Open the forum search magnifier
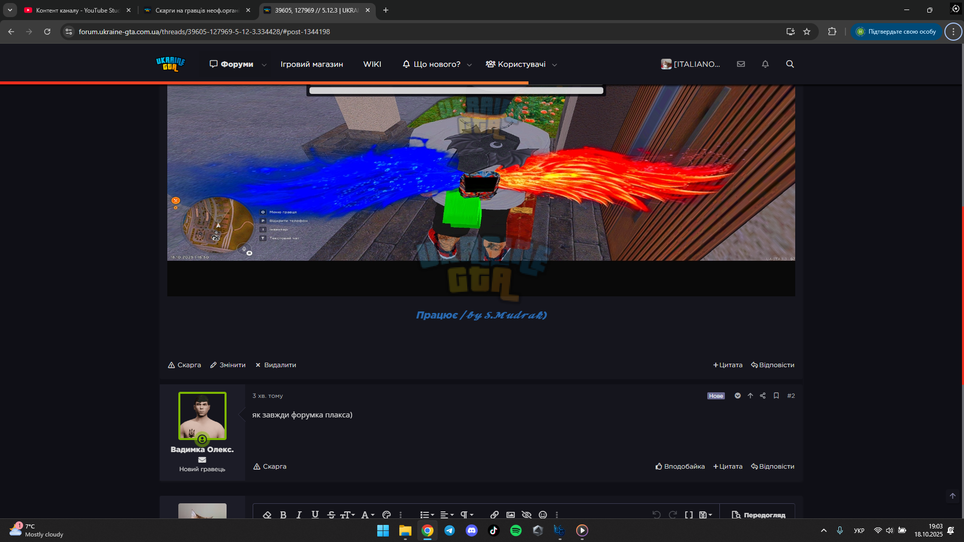This screenshot has width=964, height=542. [790, 64]
